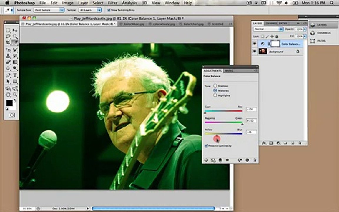Open the foreground color swatch

point(9,103)
